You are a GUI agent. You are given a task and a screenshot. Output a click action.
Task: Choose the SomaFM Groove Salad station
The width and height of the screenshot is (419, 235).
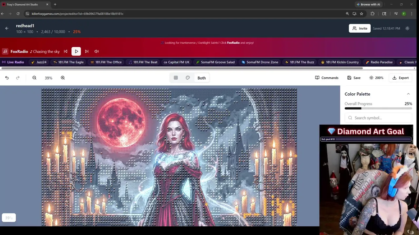point(215,62)
